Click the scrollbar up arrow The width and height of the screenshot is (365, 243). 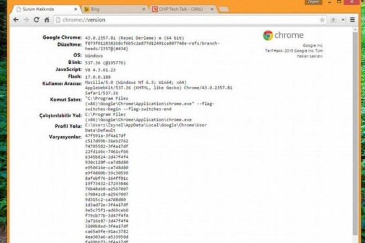click(355, 30)
